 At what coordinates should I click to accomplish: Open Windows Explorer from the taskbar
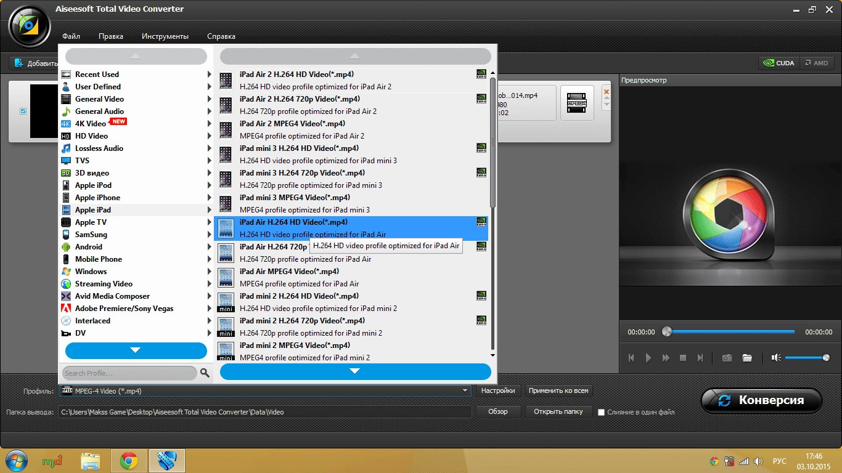[x=91, y=460]
